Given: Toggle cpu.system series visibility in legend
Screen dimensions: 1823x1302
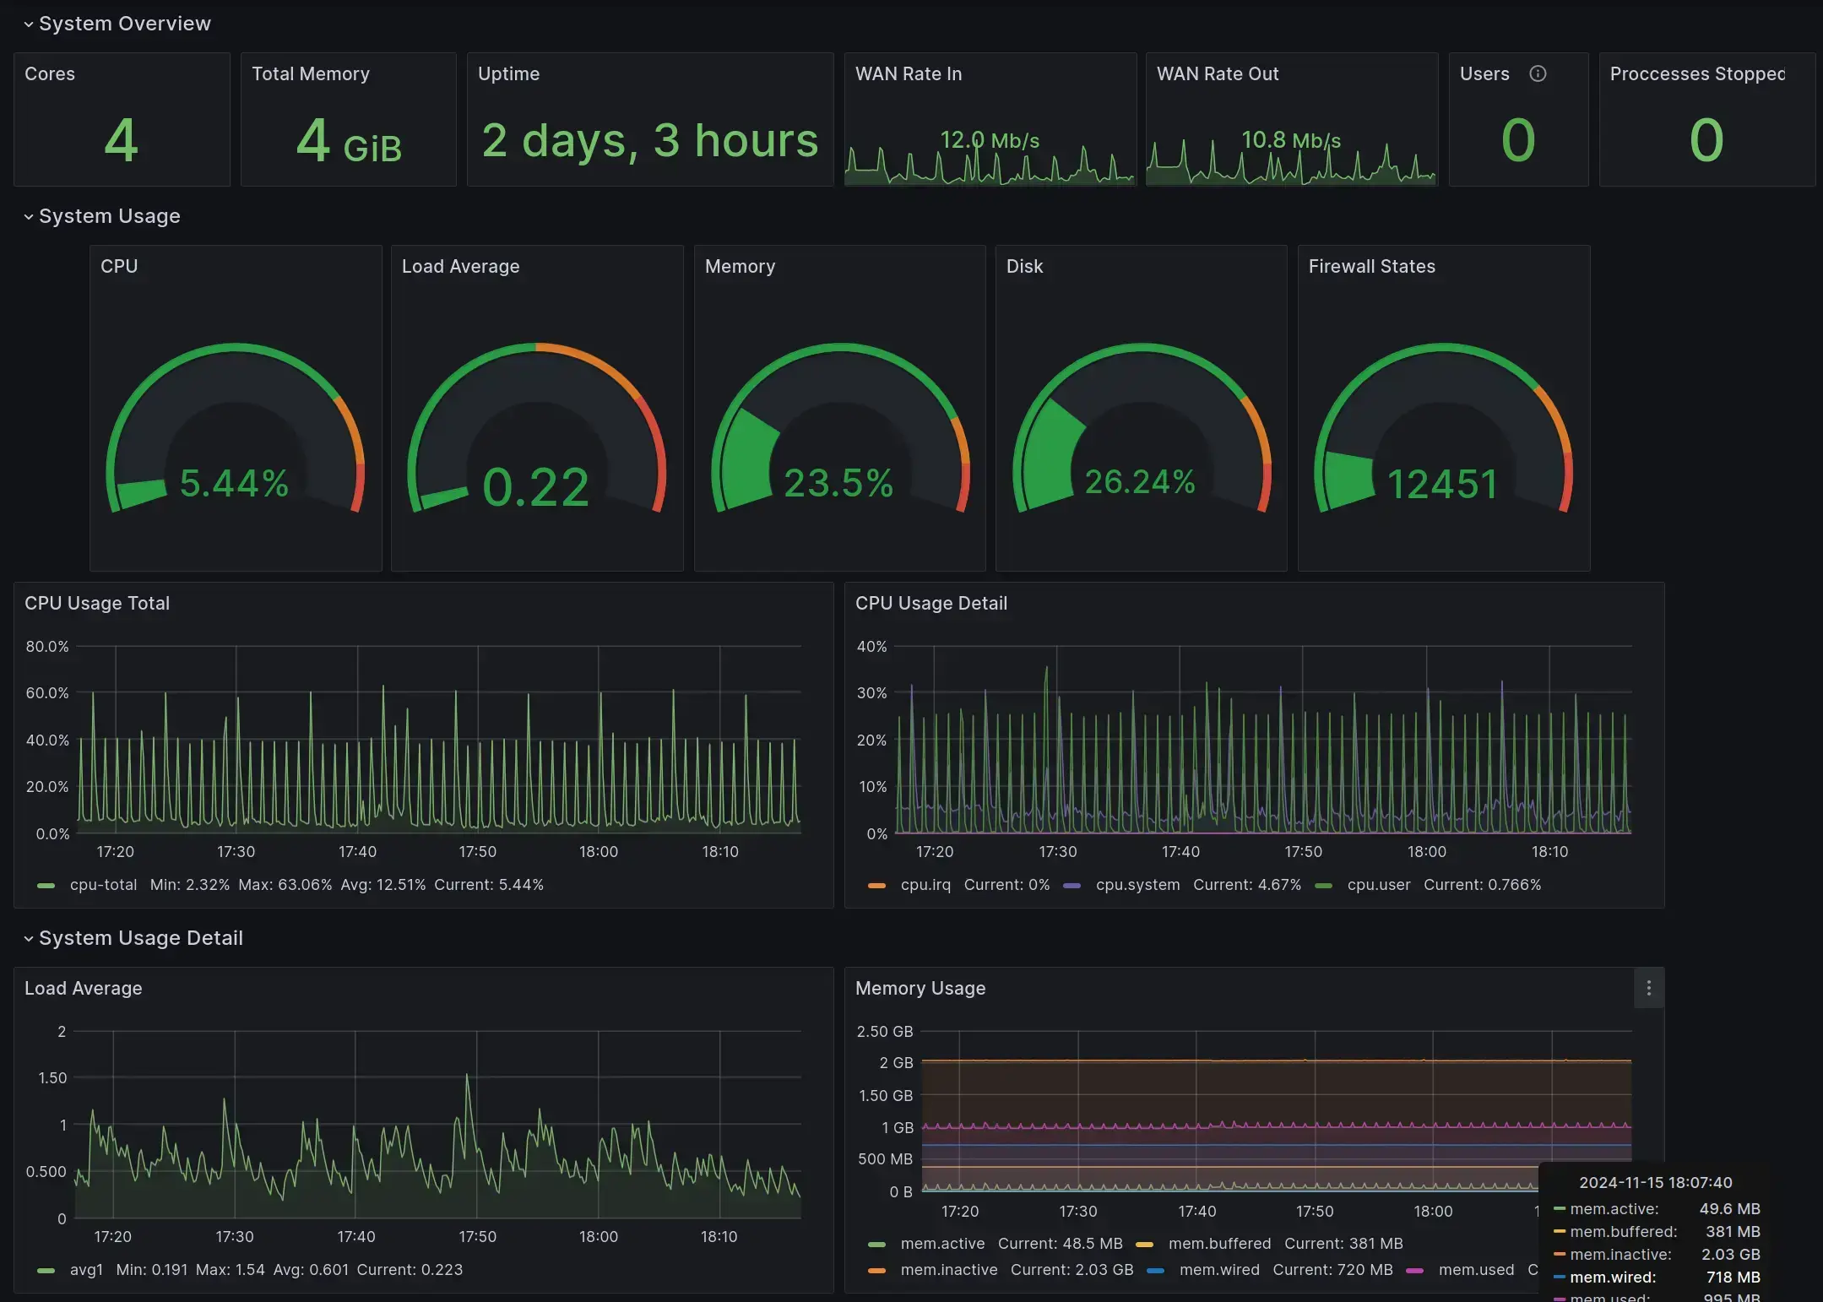Looking at the screenshot, I should [1137, 885].
